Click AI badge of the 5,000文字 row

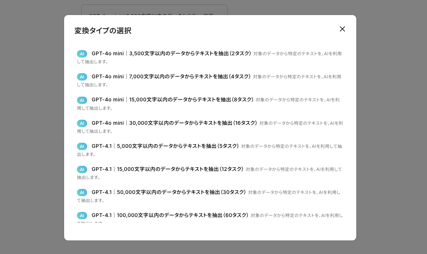82,146
